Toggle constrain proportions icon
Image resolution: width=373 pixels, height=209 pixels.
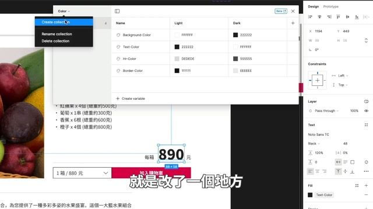click(366, 41)
